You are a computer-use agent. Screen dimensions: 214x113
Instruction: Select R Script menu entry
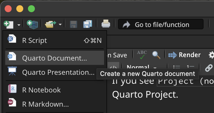55,40
